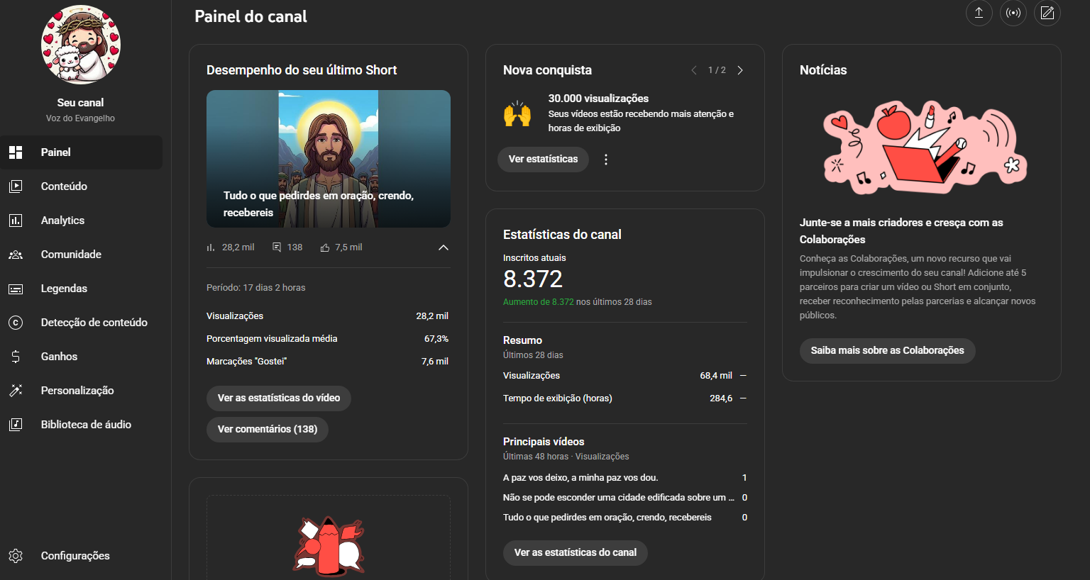Click Ver as estatísticas do vídeo button
The image size is (1090, 580).
[x=279, y=398]
